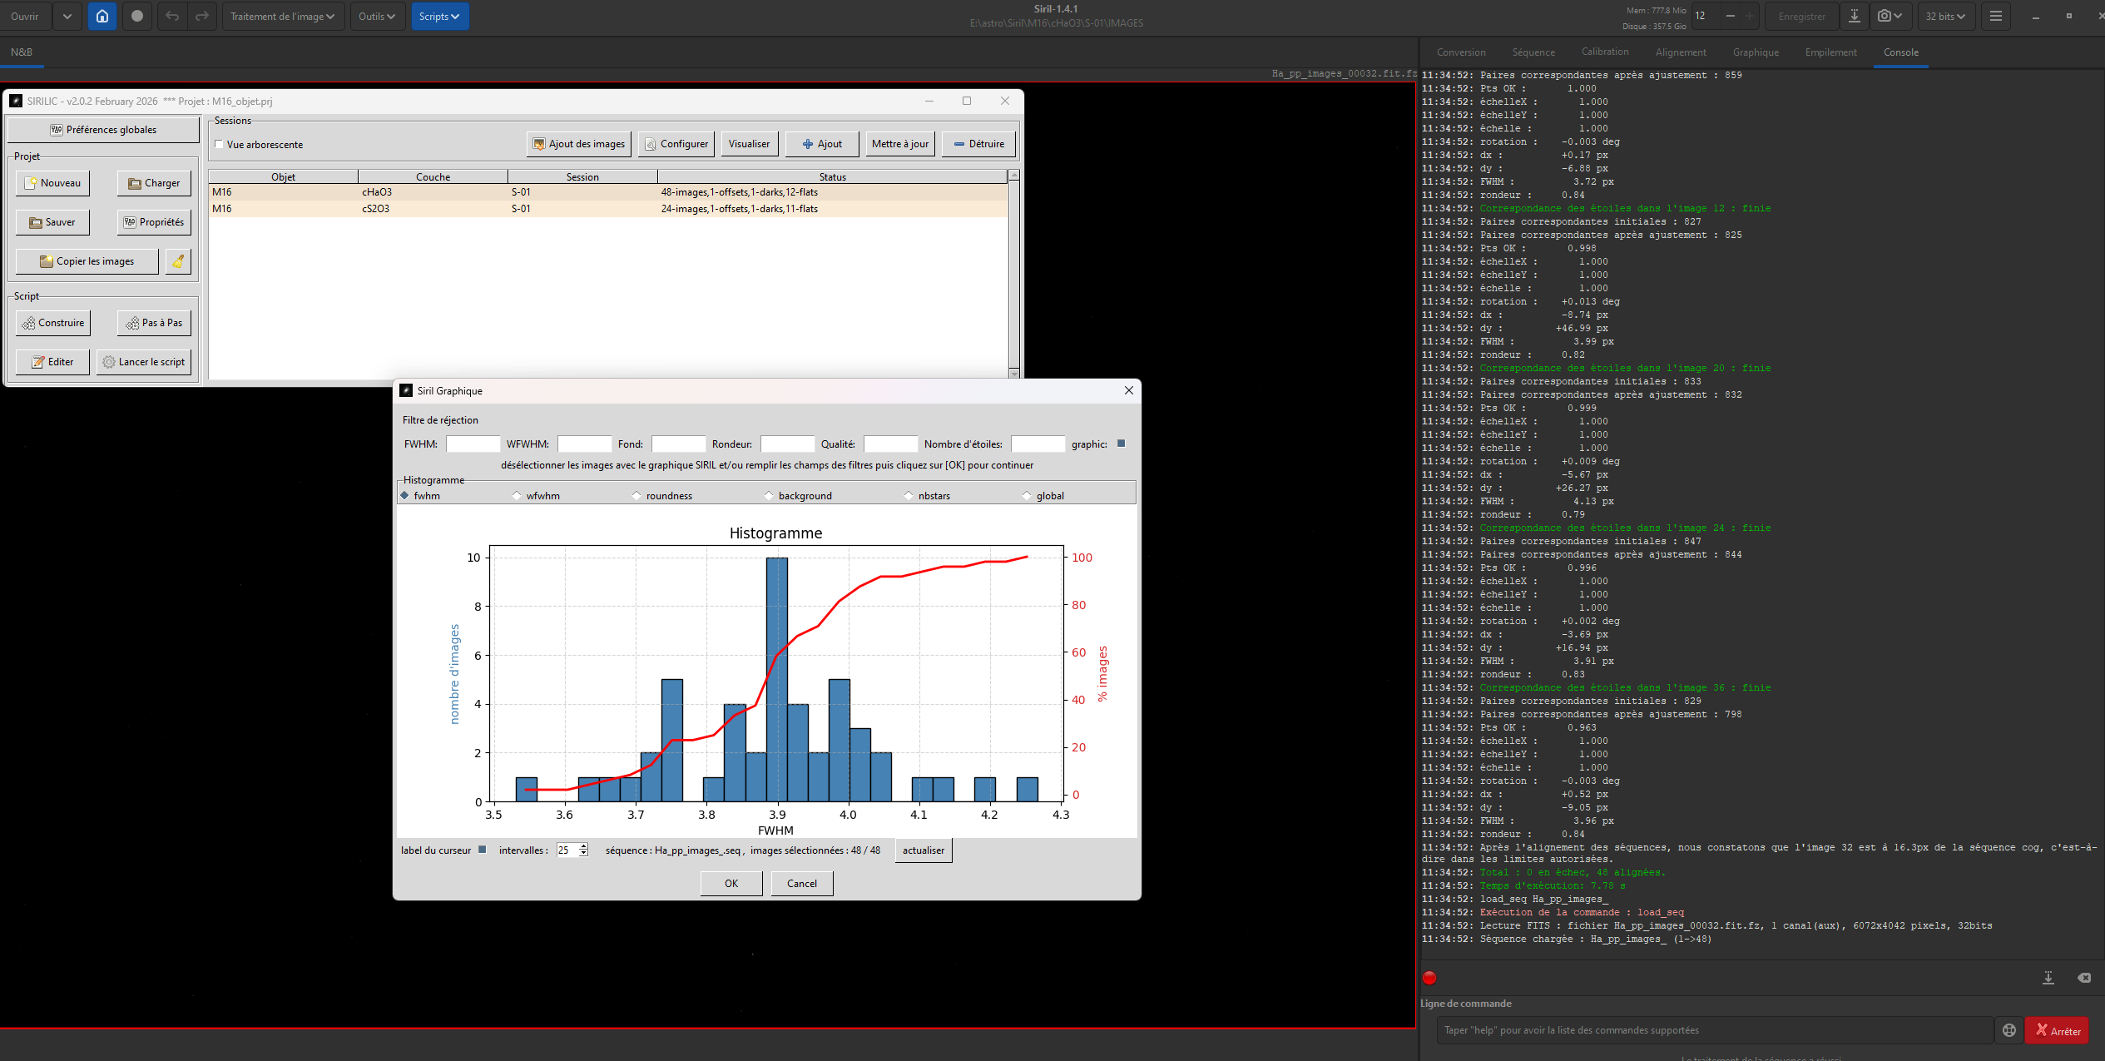2105x1061 pixels.
Task: Click the clear console log icon
Action: (x=2083, y=978)
